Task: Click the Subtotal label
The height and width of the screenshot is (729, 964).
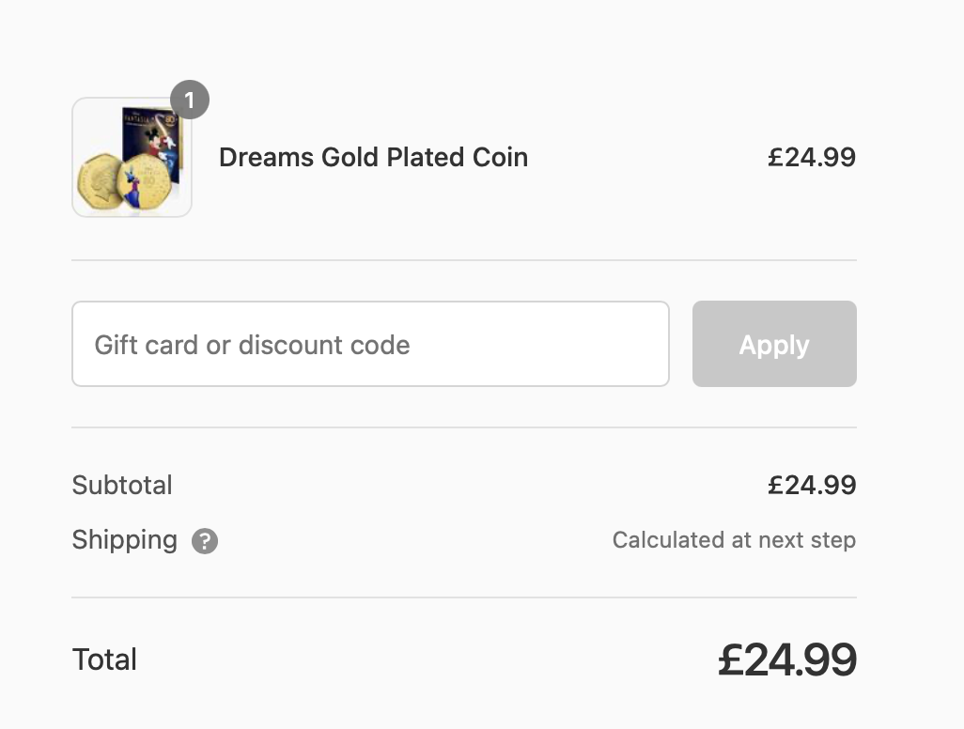Action: 122,485
